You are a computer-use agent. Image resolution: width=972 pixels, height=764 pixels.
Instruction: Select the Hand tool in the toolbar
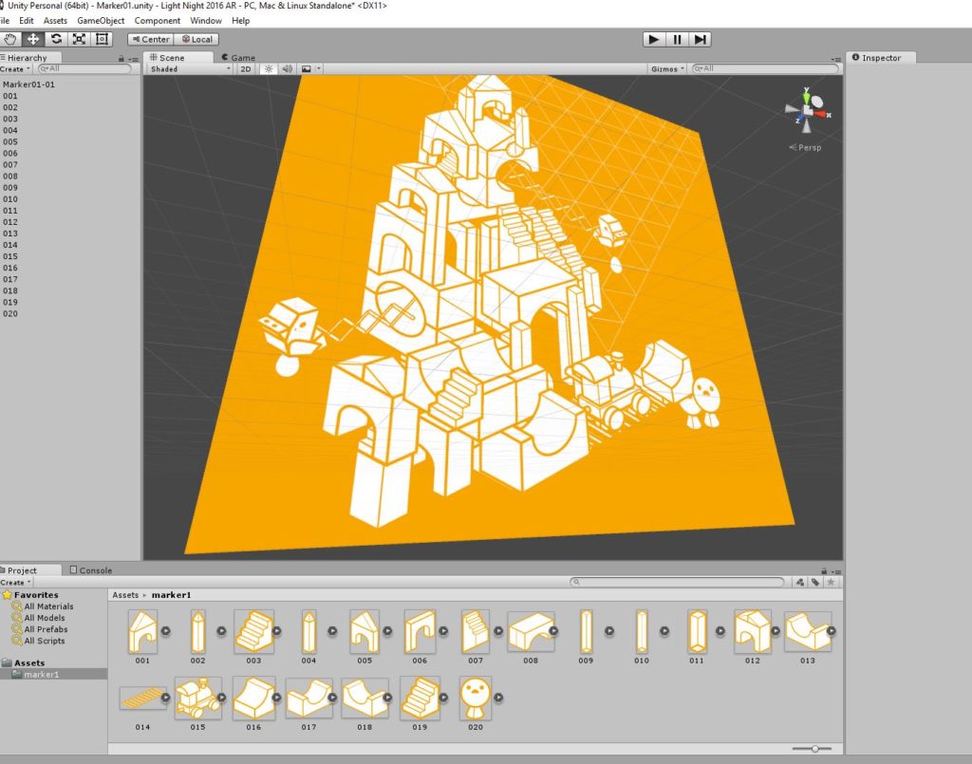pos(9,39)
